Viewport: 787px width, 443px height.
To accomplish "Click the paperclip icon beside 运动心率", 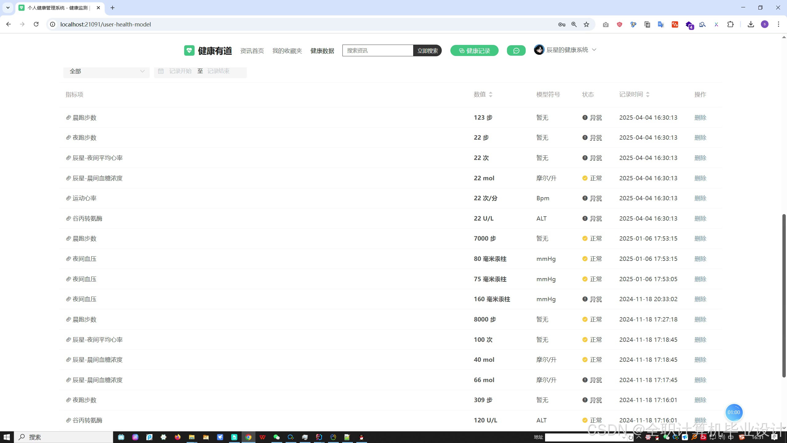I will click(68, 198).
